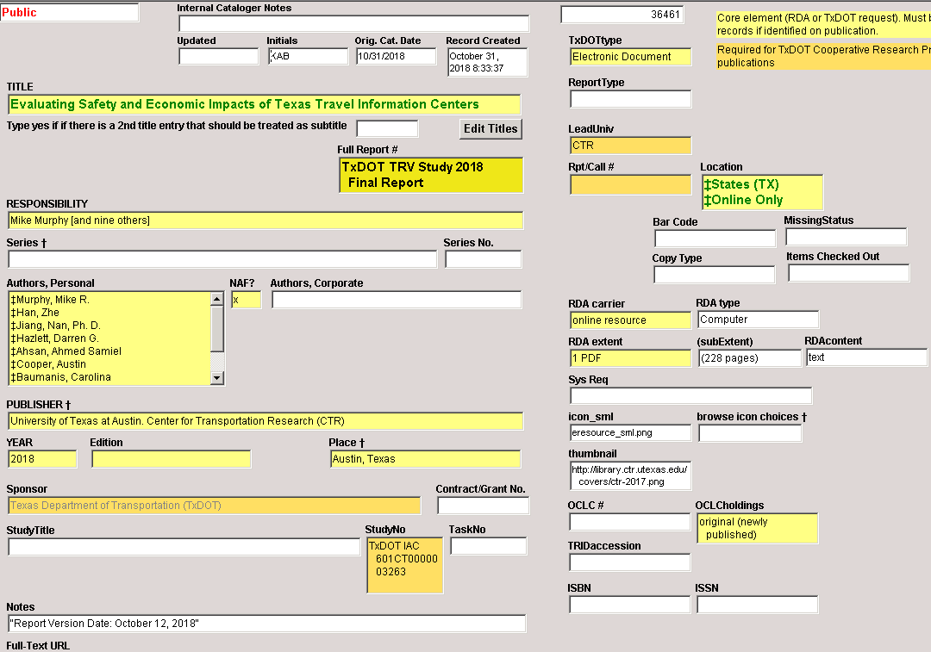The width and height of the screenshot is (931, 652).
Task: Click the PUBLISHER field
Action: 266,421
